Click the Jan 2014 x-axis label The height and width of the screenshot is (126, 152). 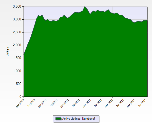tap(109, 103)
